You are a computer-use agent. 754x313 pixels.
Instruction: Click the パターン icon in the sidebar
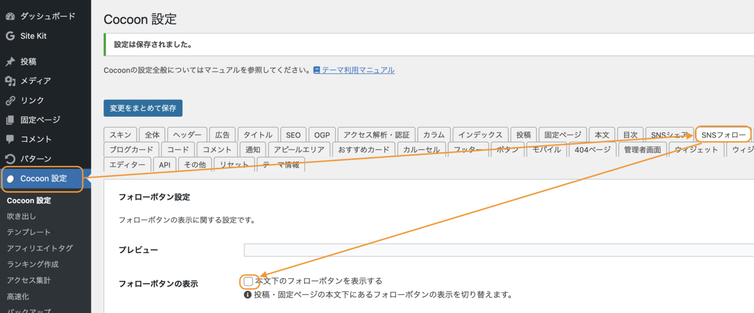11,158
